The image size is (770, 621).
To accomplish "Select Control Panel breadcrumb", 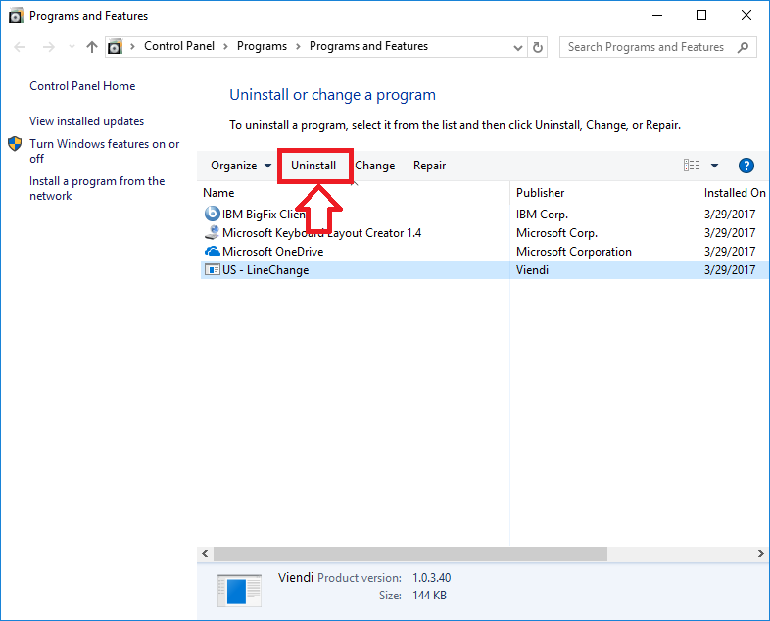I will (178, 46).
